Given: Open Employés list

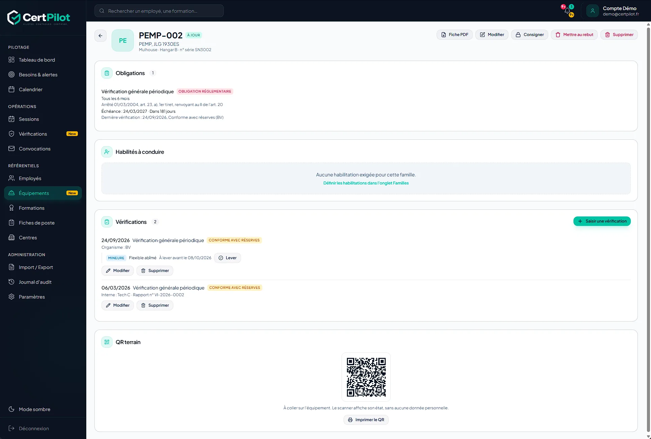Looking at the screenshot, I should (x=43, y=178).
